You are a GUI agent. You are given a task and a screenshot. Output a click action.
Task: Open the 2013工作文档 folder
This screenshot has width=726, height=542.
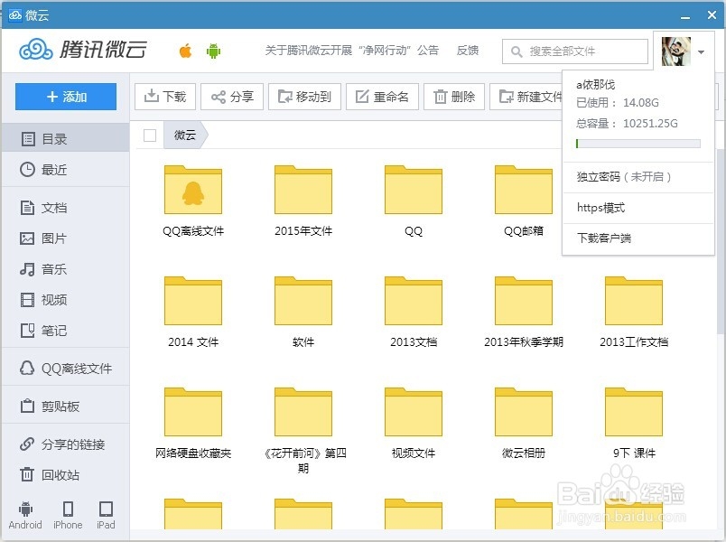coord(634,301)
